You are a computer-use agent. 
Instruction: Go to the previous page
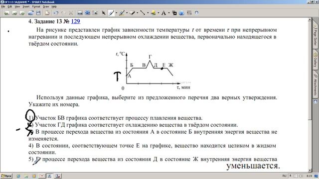[x=6, y=13]
